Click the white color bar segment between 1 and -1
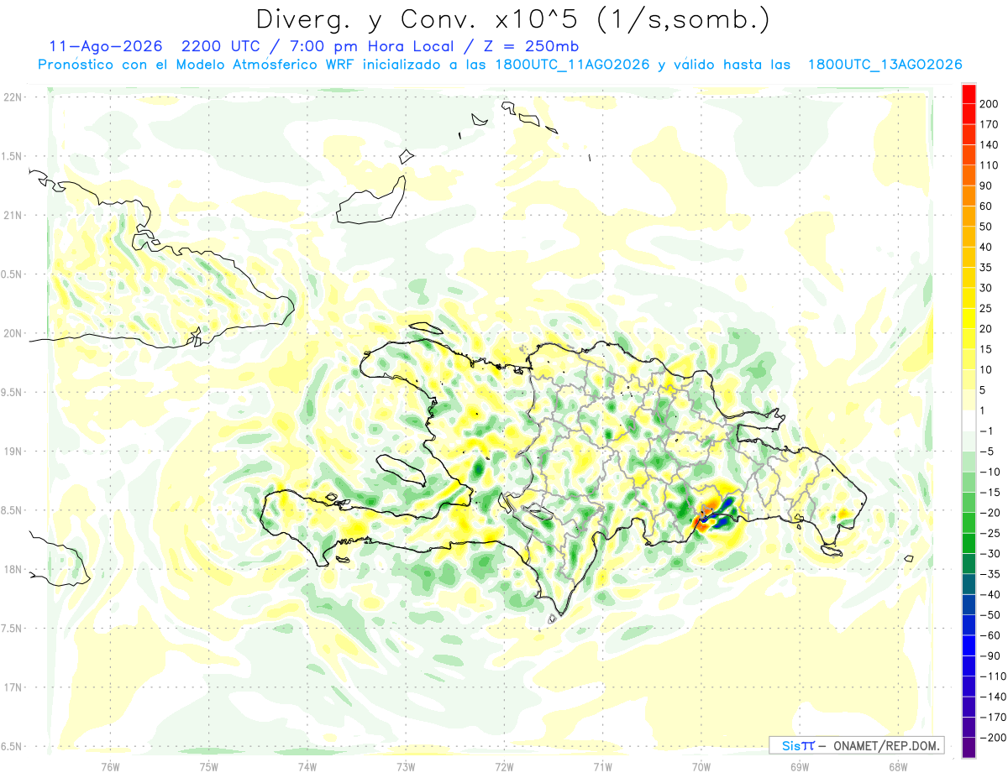The width and height of the screenshot is (1008, 778). point(969,421)
